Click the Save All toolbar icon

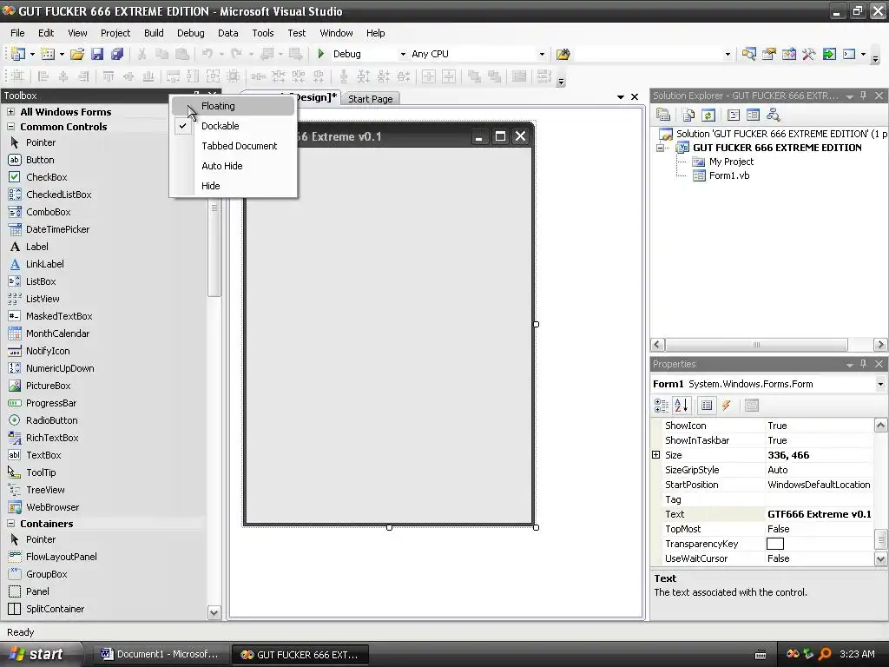coord(117,54)
